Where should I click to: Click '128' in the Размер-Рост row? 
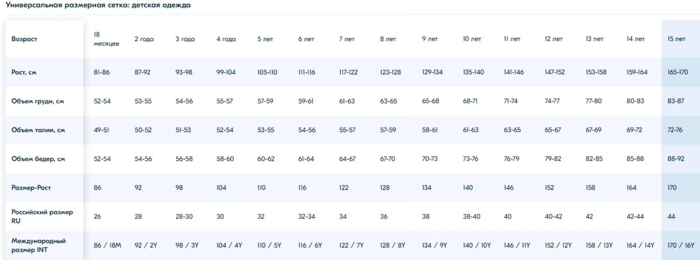(385, 188)
